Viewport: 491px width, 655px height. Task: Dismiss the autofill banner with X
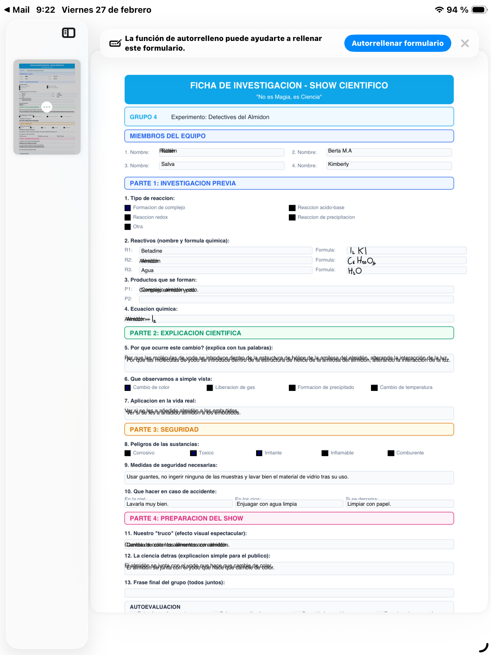[x=465, y=43]
